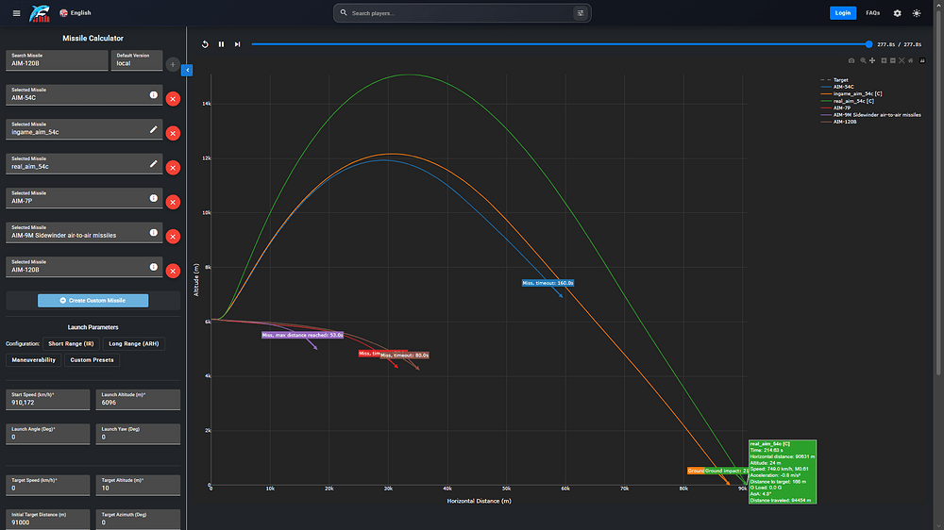Click the Target Speed input field
This screenshot has height=530, width=944.
tap(47, 485)
